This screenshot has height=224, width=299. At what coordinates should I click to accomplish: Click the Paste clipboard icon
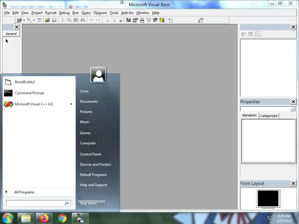(x=76, y=20)
